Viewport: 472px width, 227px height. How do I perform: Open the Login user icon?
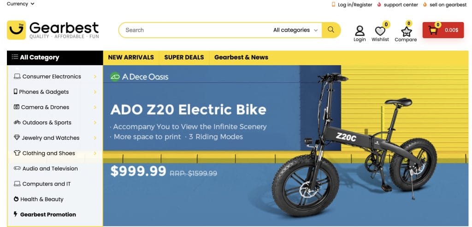pyautogui.click(x=360, y=31)
